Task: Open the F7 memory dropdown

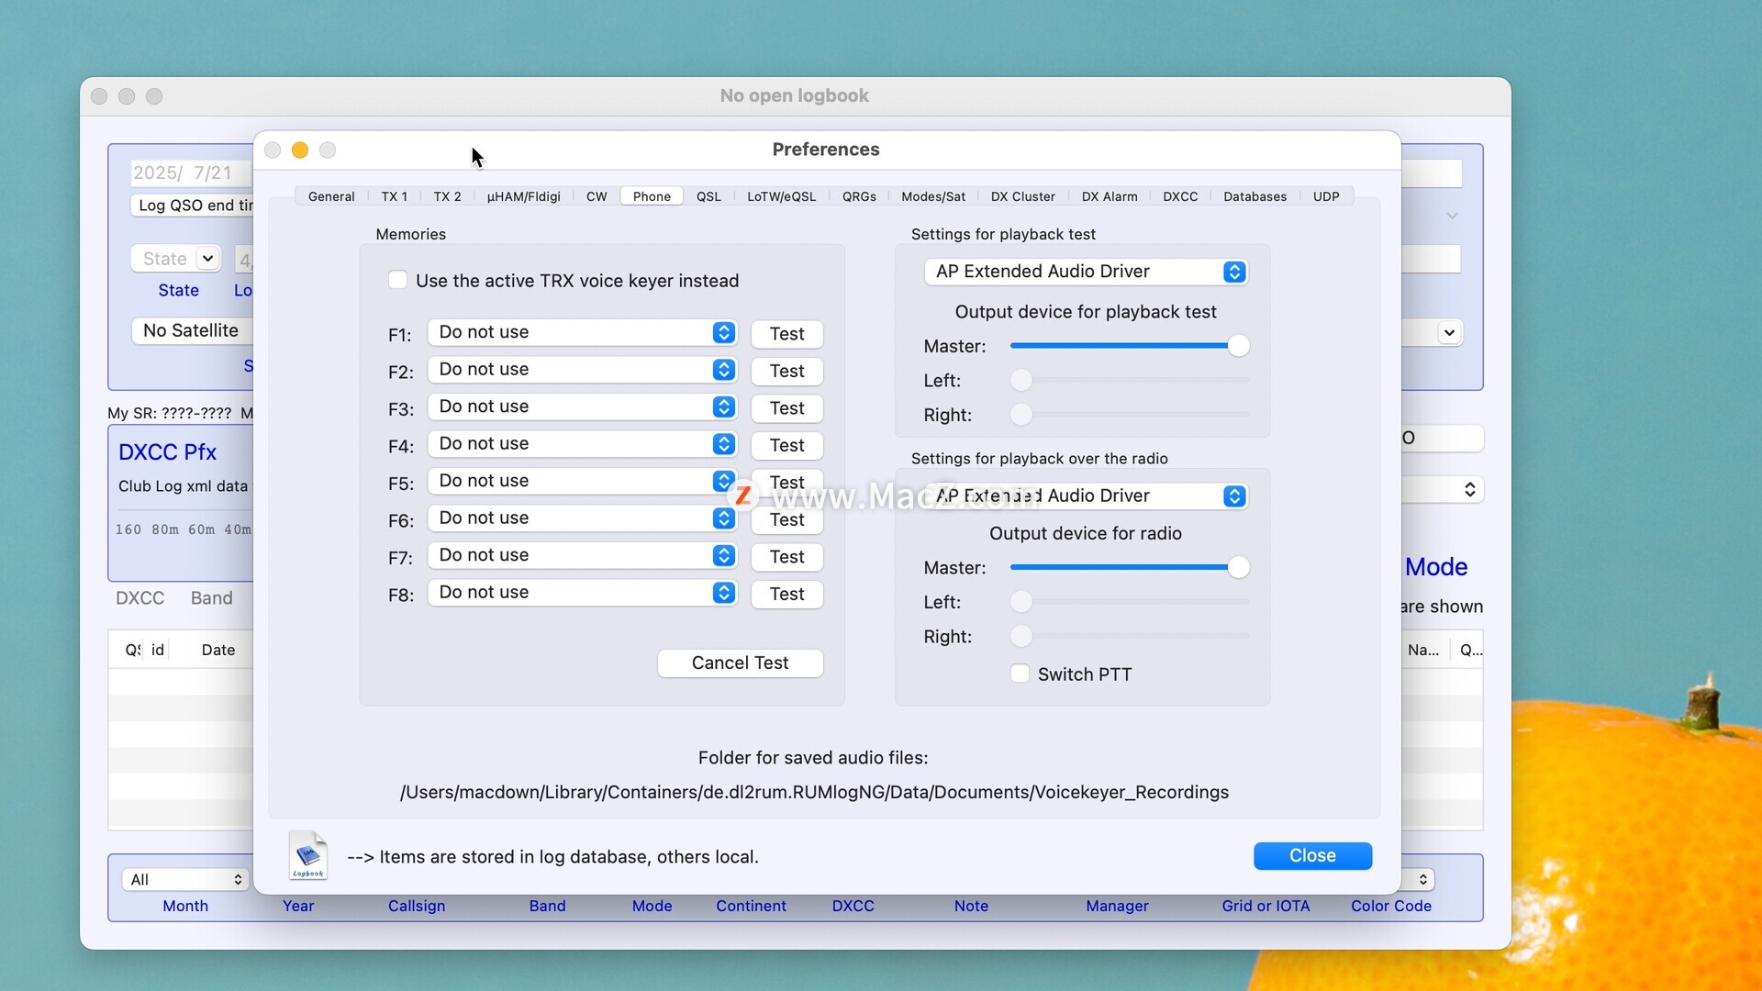Action: 582,555
